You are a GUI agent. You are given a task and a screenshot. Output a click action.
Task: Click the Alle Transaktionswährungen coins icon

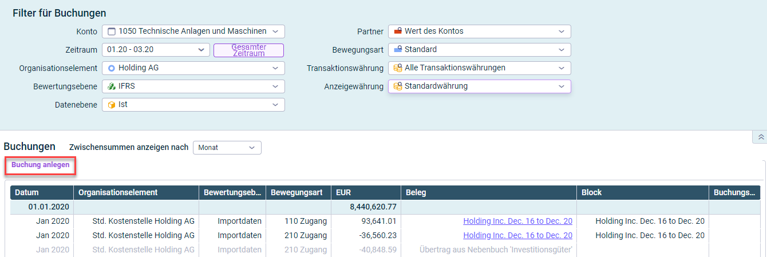tap(397, 68)
